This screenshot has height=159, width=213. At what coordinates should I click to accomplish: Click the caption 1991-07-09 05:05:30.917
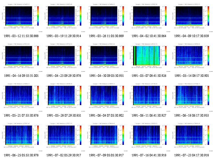[x=106, y=155]
